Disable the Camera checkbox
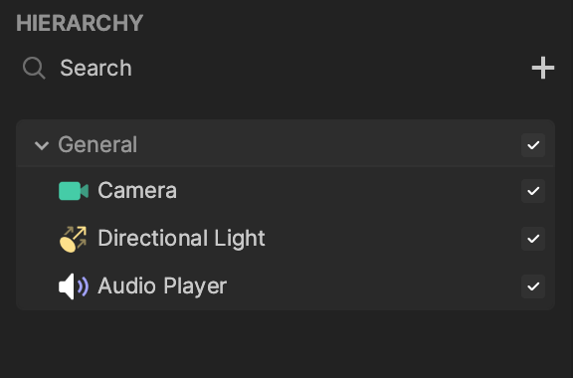 point(533,191)
